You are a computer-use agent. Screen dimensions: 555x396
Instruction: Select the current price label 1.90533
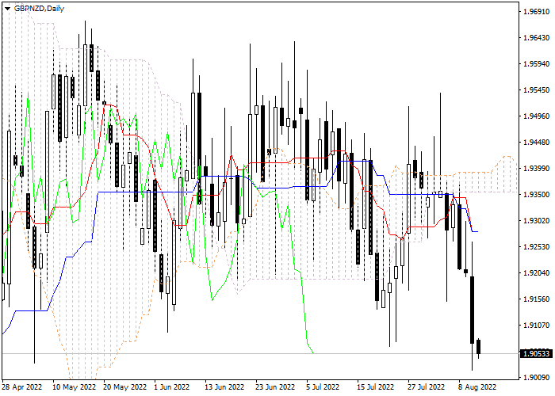click(536, 353)
